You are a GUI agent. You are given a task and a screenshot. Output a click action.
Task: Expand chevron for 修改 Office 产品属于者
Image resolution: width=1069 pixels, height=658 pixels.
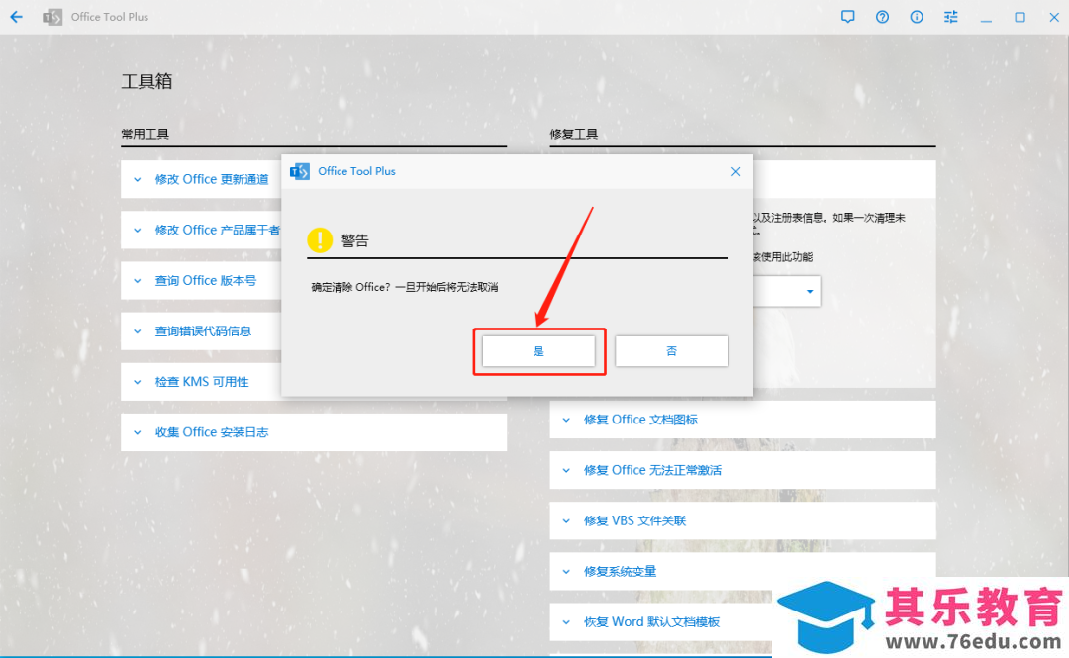[x=138, y=231]
